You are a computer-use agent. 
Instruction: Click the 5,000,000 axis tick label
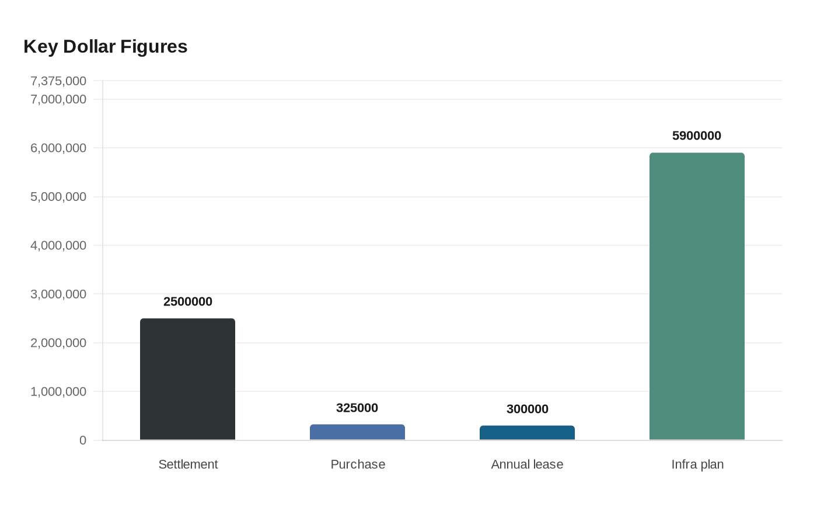point(58,197)
